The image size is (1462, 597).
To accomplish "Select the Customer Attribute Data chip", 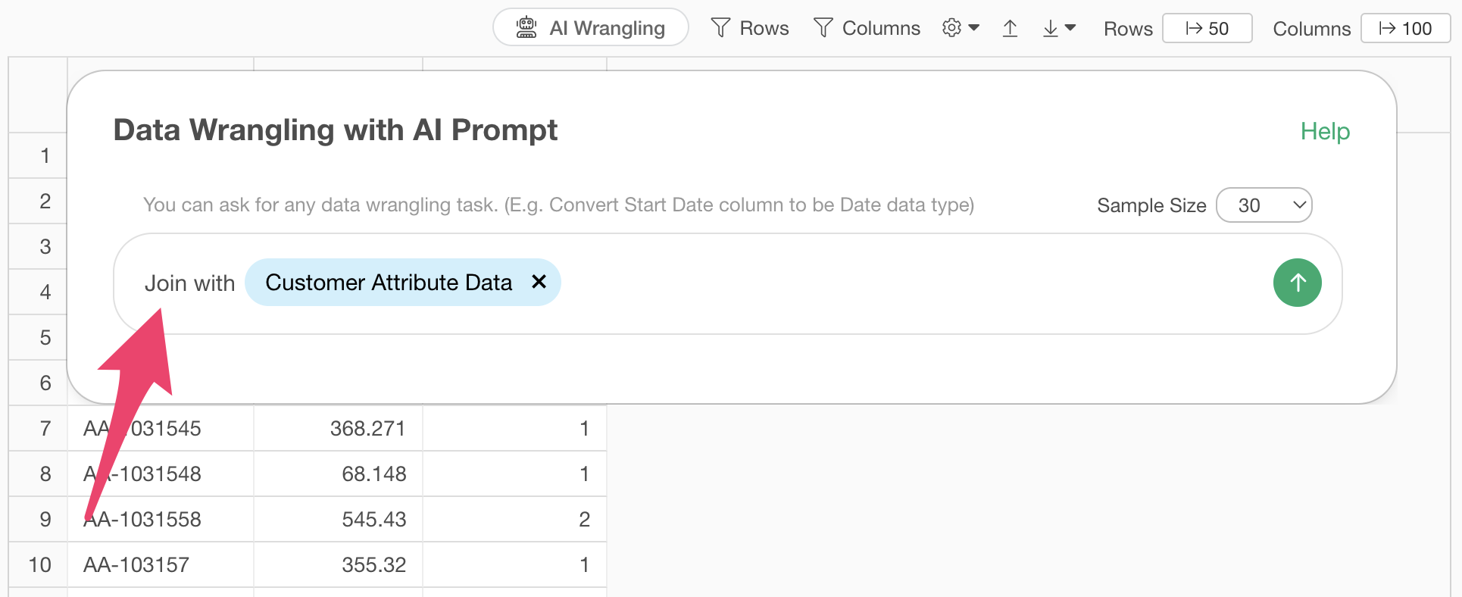I will 389,283.
